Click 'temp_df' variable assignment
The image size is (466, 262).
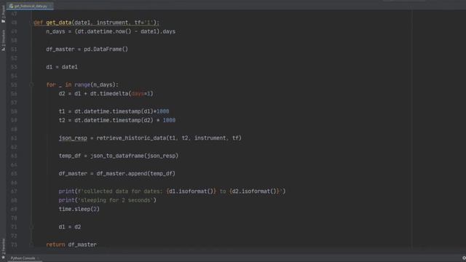(x=70, y=156)
